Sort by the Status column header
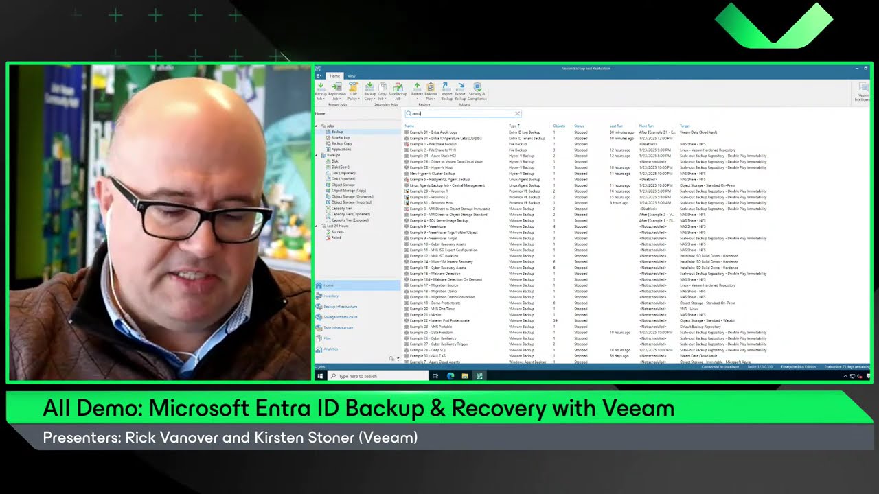Viewport: 879px width, 494px height. point(579,126)
